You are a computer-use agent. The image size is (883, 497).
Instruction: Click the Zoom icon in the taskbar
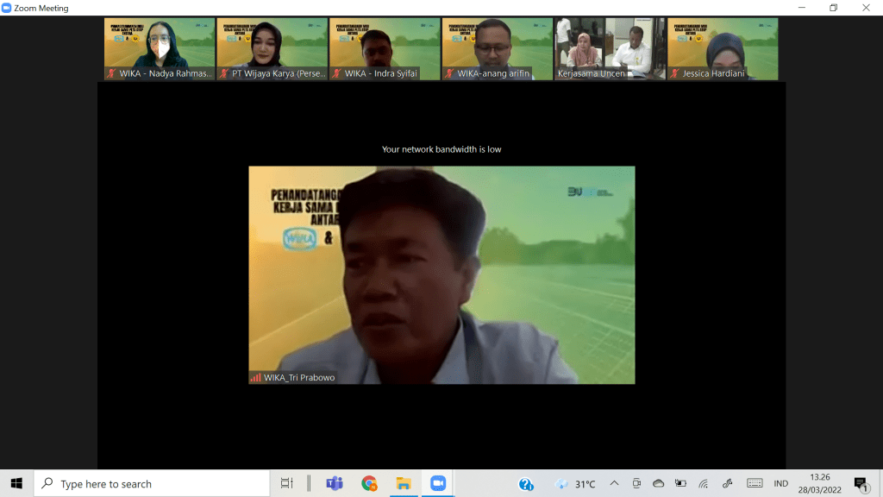(437, 483)
